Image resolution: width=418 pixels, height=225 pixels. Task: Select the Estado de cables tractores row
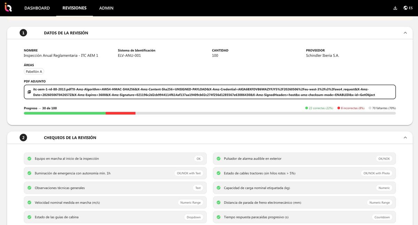pos(304,173)
